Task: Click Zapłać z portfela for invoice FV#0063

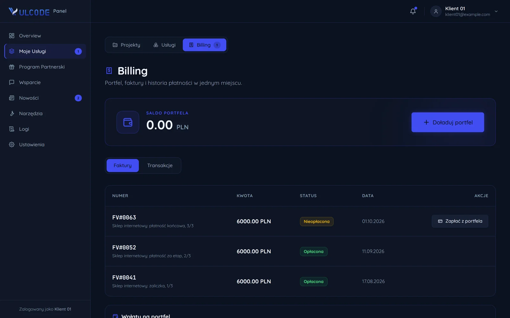Action: (460, 221)
